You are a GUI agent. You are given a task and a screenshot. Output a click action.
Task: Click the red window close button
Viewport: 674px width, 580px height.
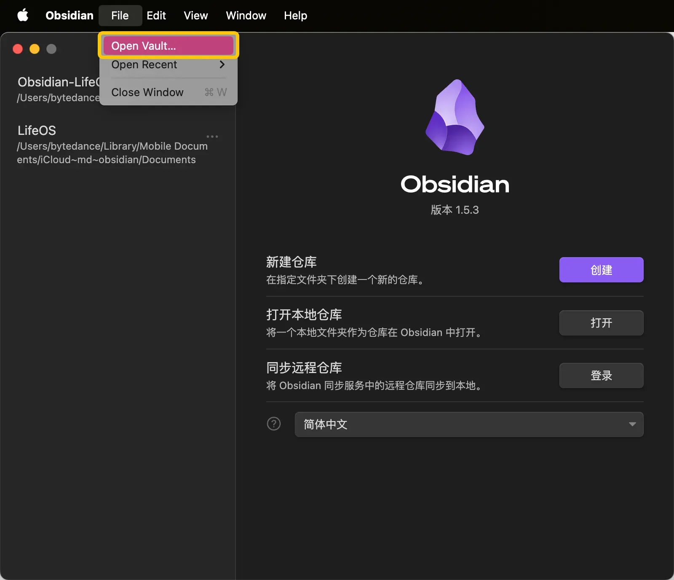18,49
